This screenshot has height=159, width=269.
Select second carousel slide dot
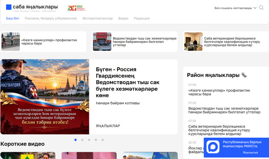tap(82, 140)
